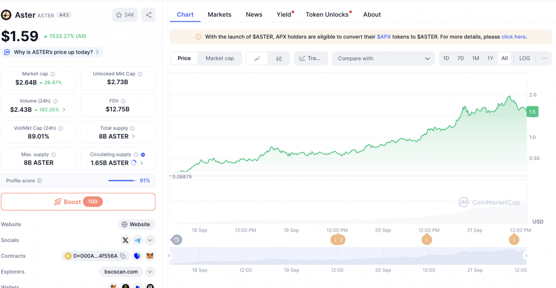Image resolution: width=556 pixels, height=288 pixels.
Task: Open the Token Unlocks tab
Action: click(327, 15)
